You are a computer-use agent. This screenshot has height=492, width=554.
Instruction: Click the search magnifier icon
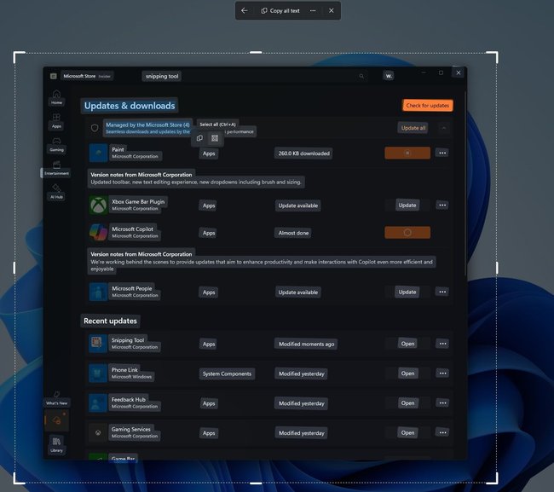(361, 76)
